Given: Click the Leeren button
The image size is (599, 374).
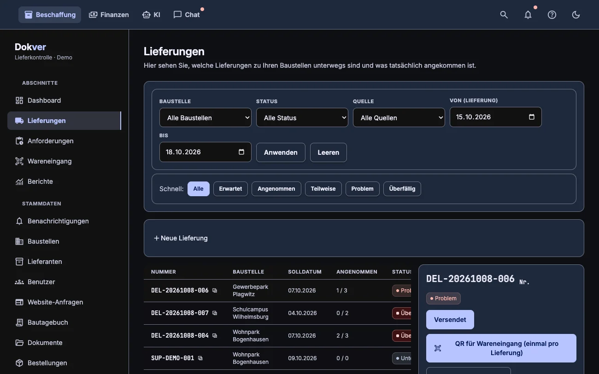Looking at the screenshot, I should [329, 152].
